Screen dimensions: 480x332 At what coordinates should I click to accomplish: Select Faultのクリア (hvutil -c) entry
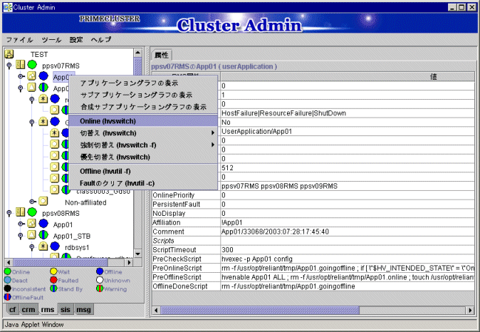point(143,183)
